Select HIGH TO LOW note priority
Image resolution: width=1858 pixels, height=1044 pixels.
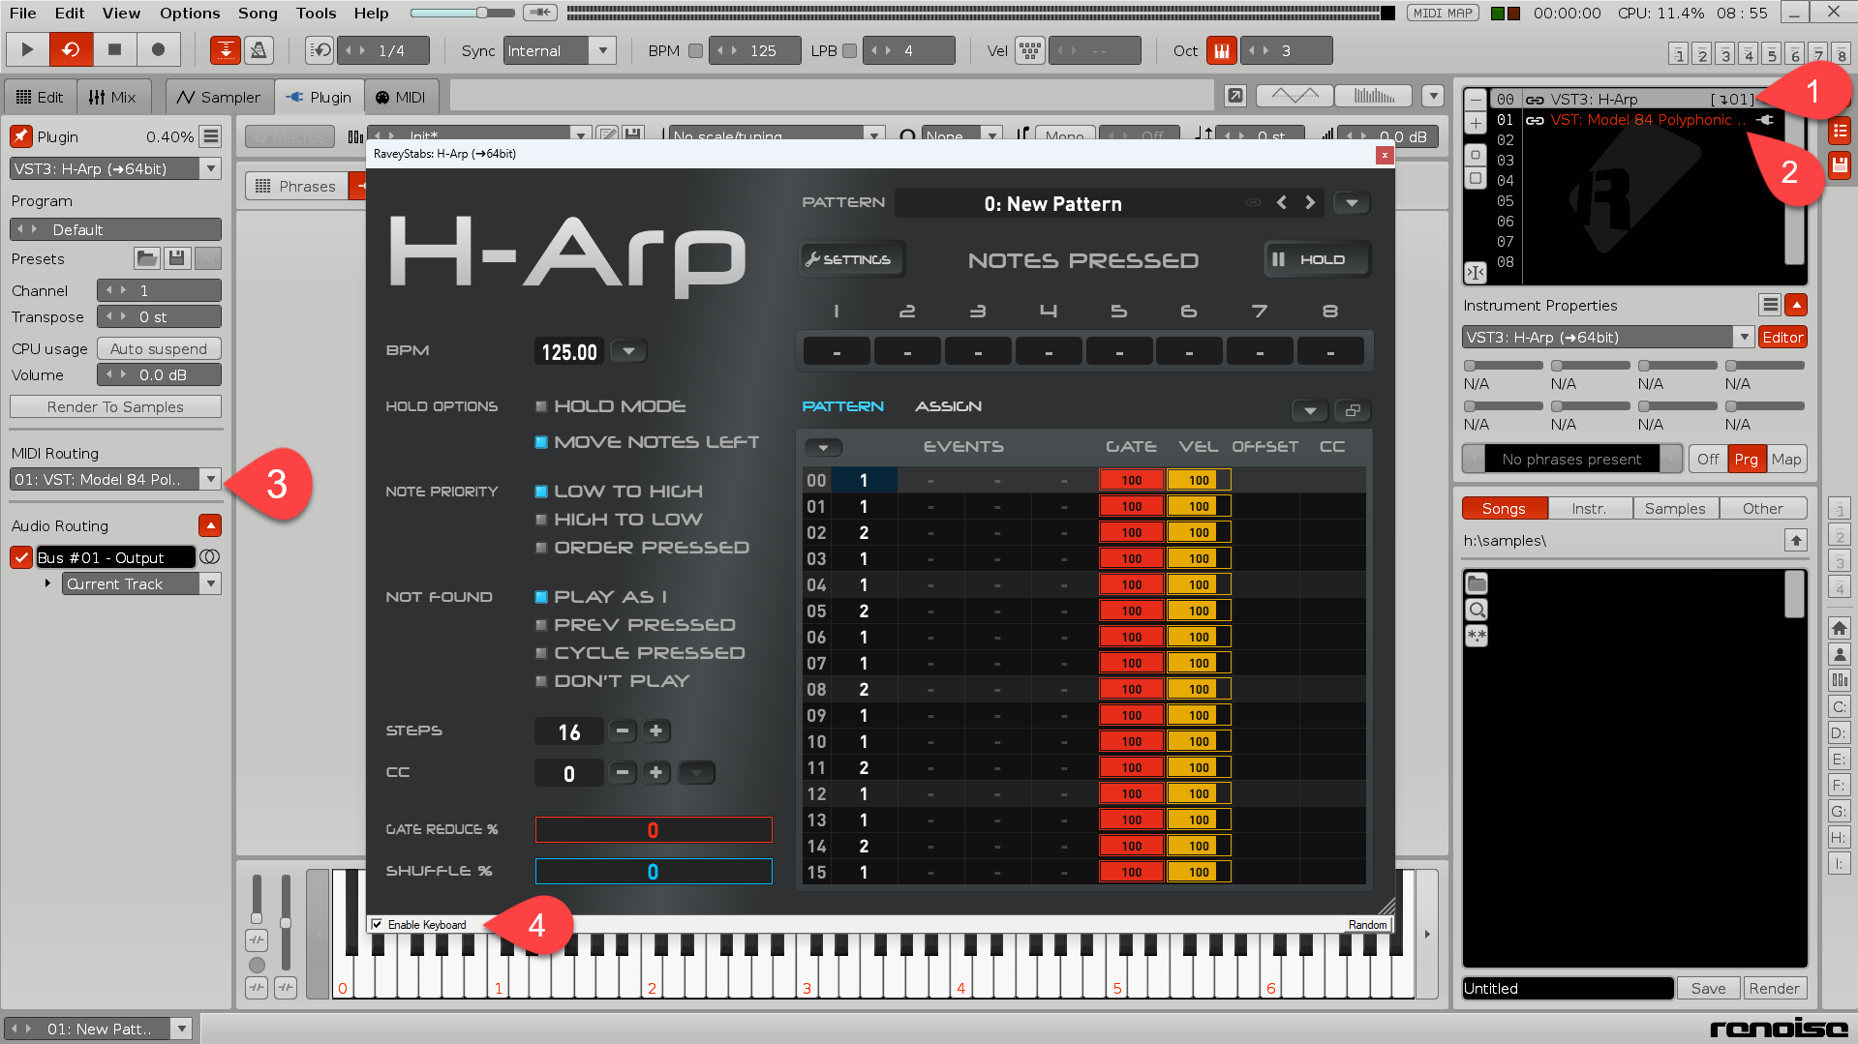(x=541, y=520)
